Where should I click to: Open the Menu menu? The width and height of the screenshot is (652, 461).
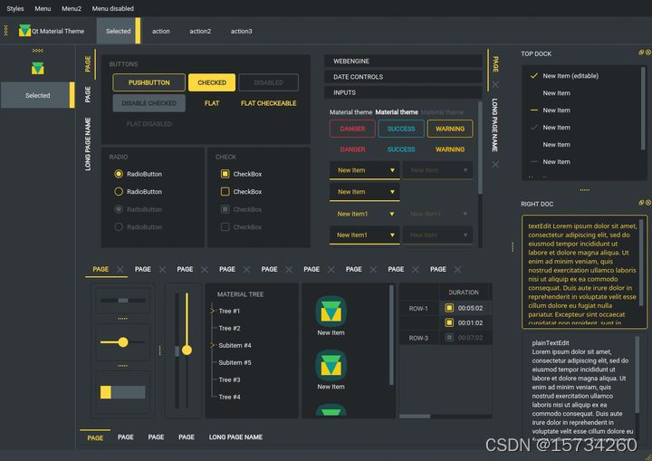(x=43, y=8)
